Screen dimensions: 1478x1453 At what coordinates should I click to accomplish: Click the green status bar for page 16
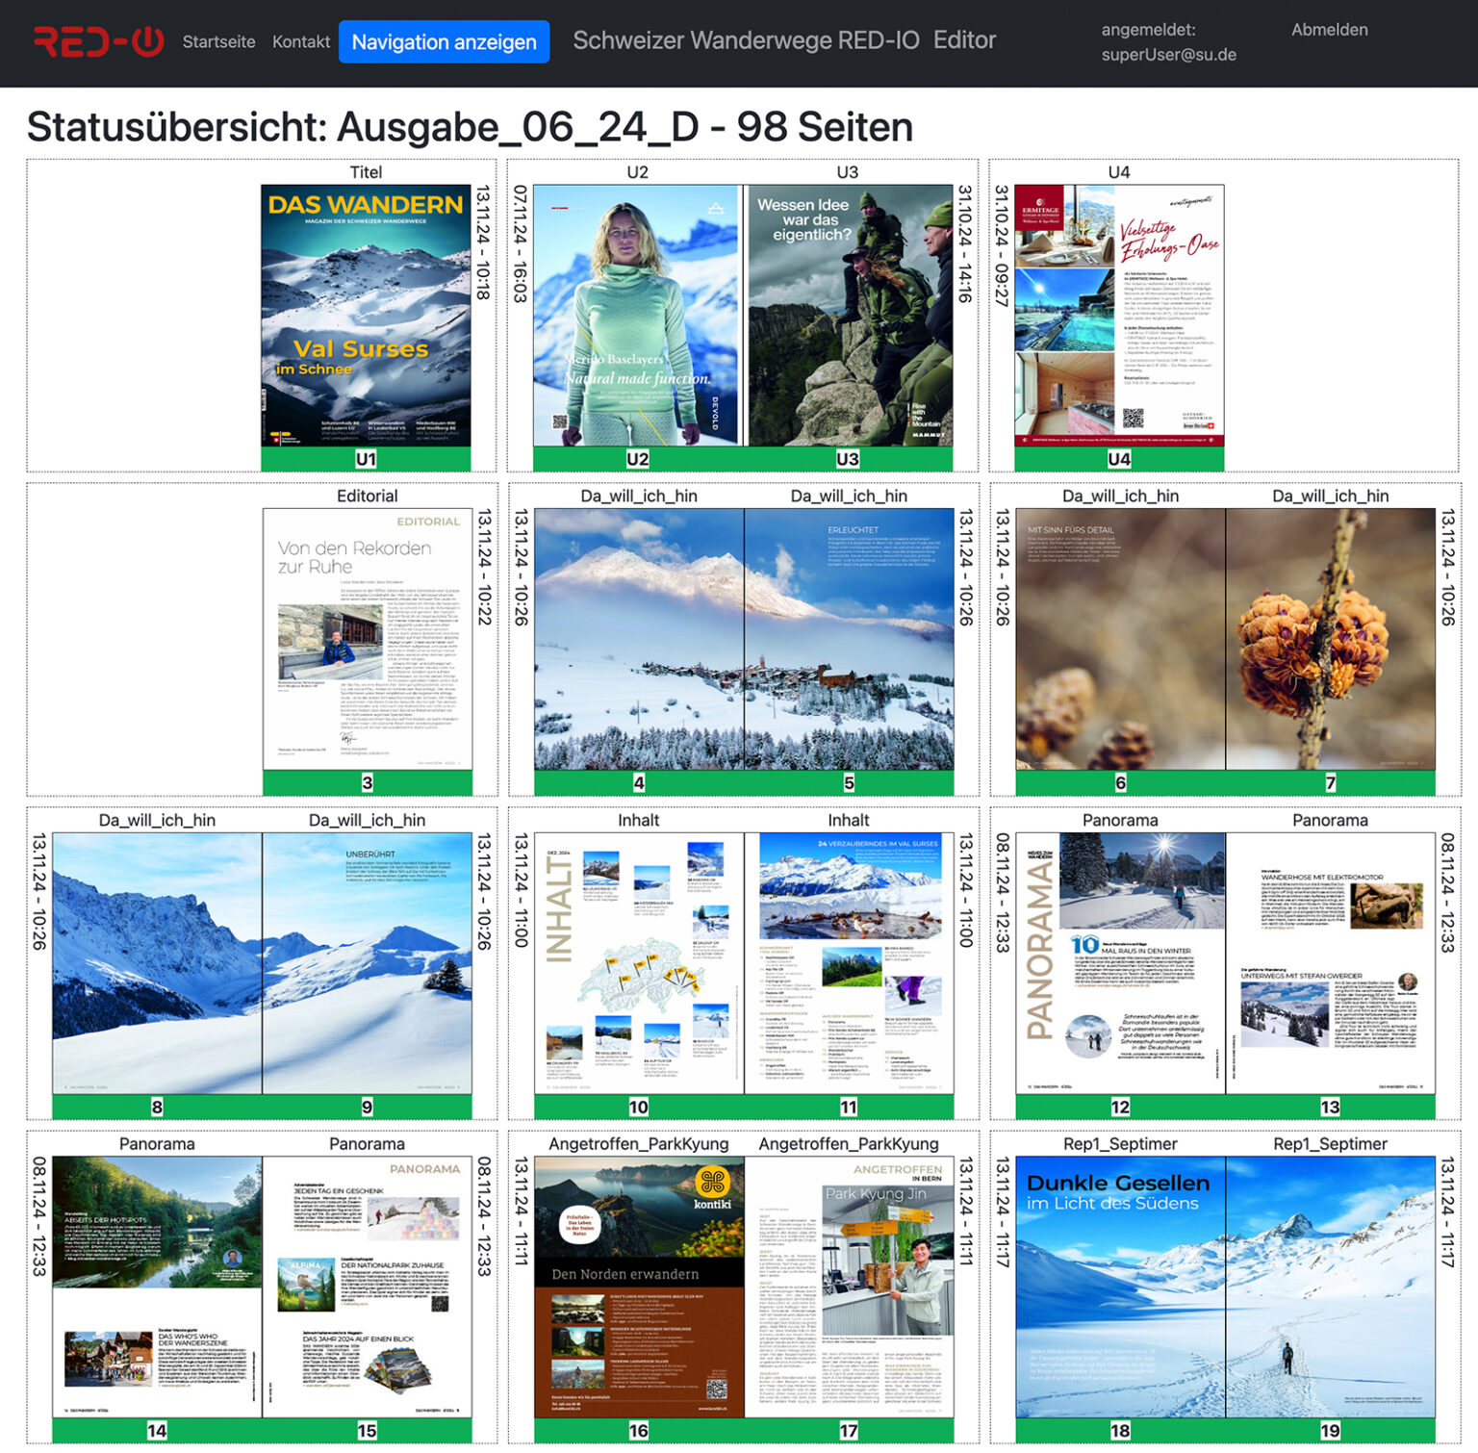coord(639,1430)
